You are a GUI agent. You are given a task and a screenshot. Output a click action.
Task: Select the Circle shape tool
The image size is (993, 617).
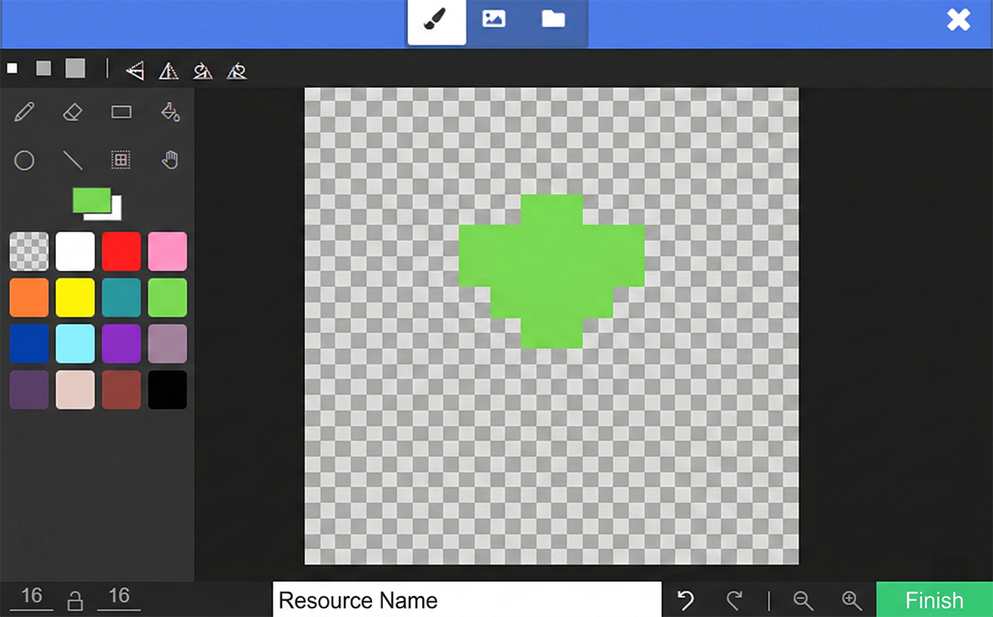click(25, 160)
